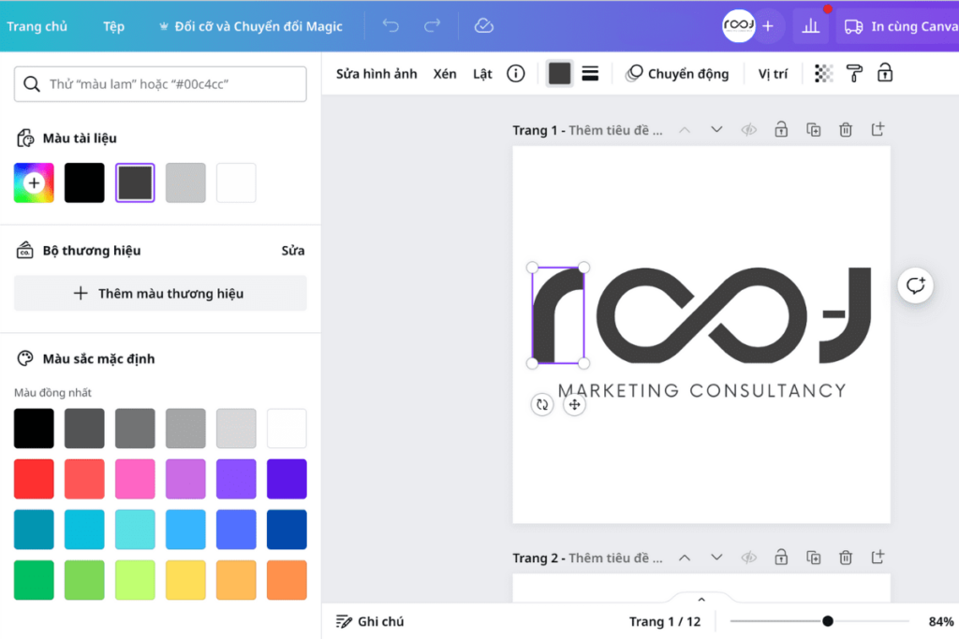Open Sửa hình ảnh options

click(376, 74)
